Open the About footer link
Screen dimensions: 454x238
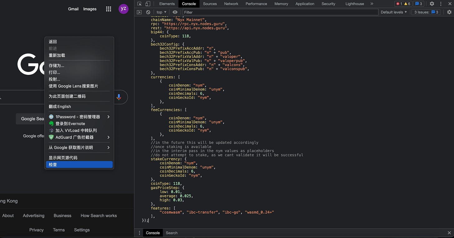point(8,216)
